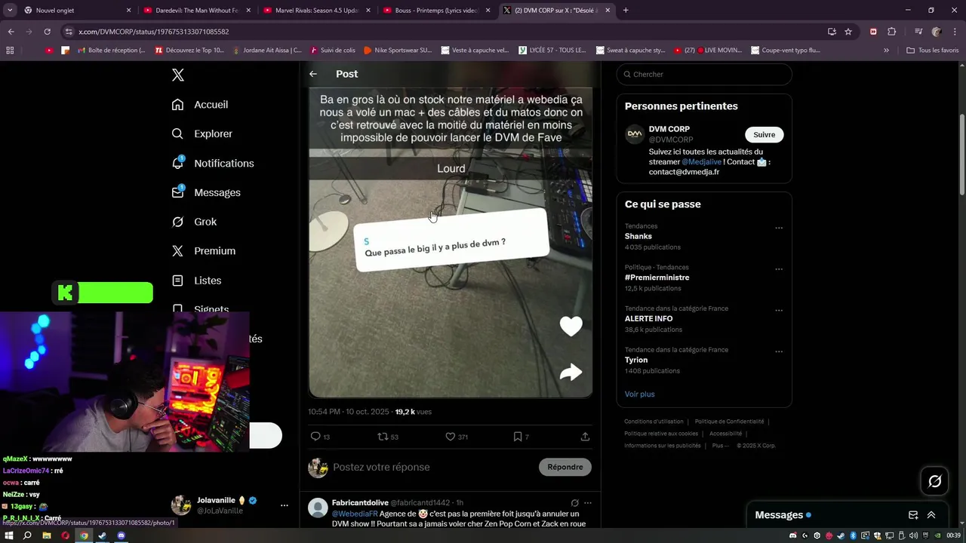Click the Voir plus link
Screen dimensions: 966x543
point(639,394)
